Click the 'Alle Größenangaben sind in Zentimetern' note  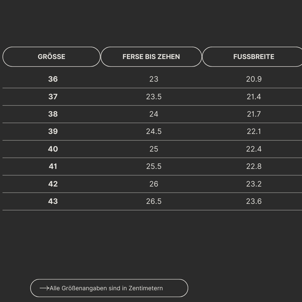(106, 288)
